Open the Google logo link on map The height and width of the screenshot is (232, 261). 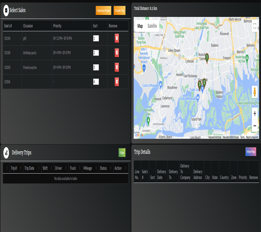(139, 135)
